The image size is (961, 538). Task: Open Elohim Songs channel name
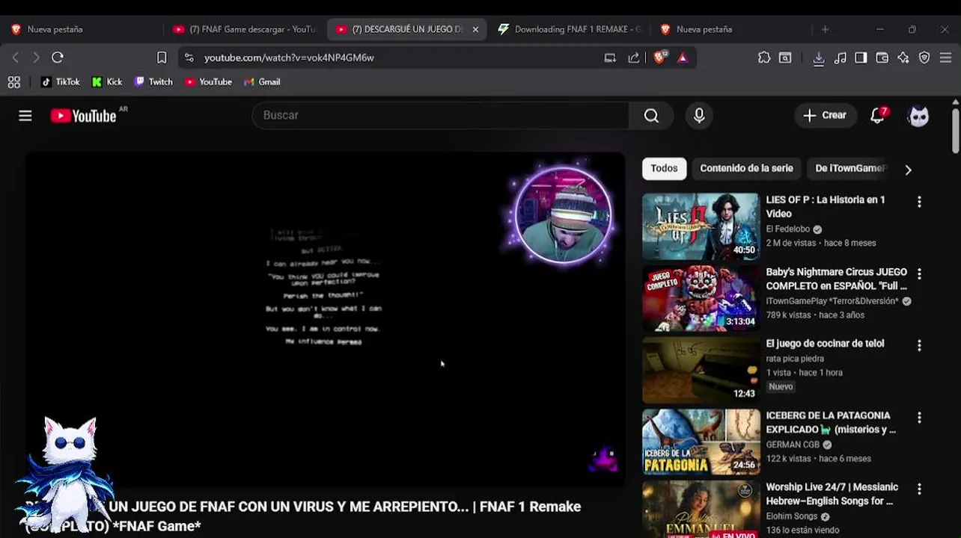792,516
